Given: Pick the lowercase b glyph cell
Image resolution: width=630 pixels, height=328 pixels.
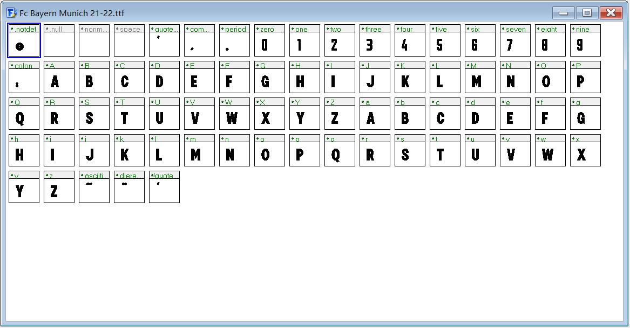Looking at the screenshot, I should 410,114.
